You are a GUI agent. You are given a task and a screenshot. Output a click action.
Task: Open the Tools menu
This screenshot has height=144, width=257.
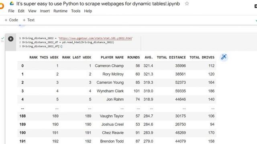[x=76, y=11]
